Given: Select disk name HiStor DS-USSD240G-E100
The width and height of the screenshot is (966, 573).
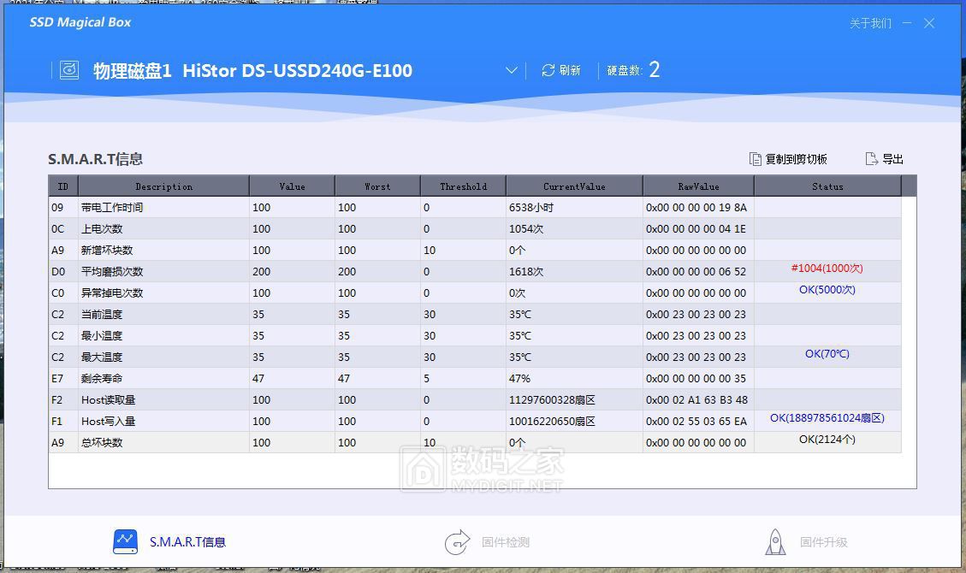Looking at the screenshot, I should (298, 71).
